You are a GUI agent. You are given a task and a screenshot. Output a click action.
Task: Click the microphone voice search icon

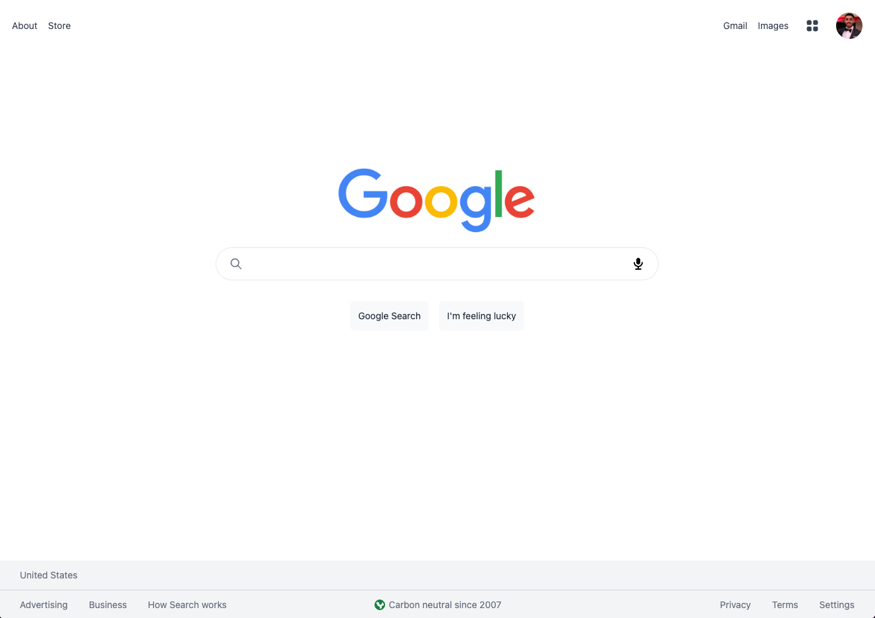[x=638, y=264]
